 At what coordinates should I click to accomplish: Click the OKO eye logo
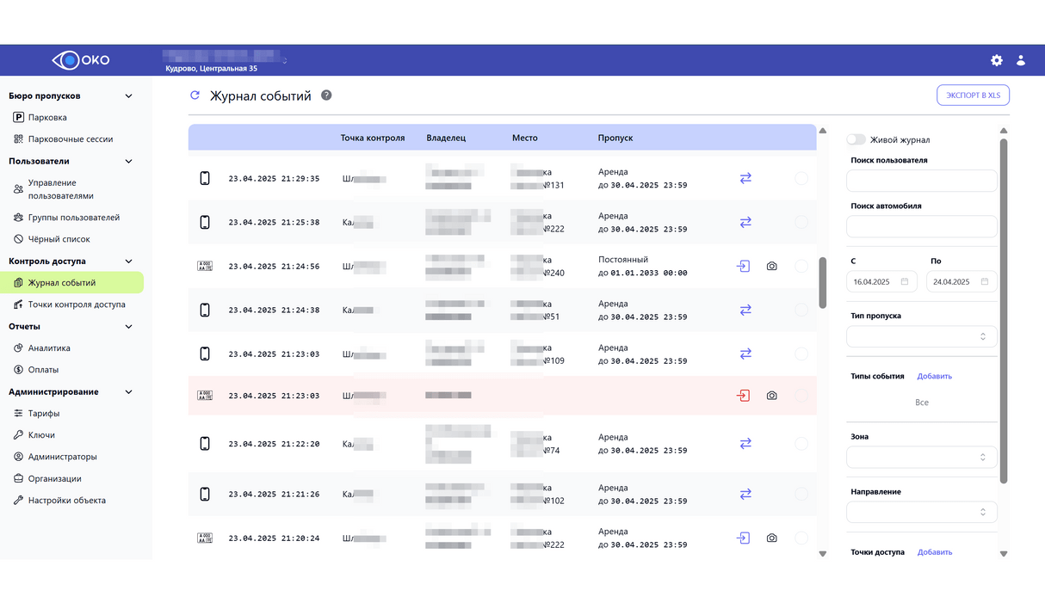[81, 60]
